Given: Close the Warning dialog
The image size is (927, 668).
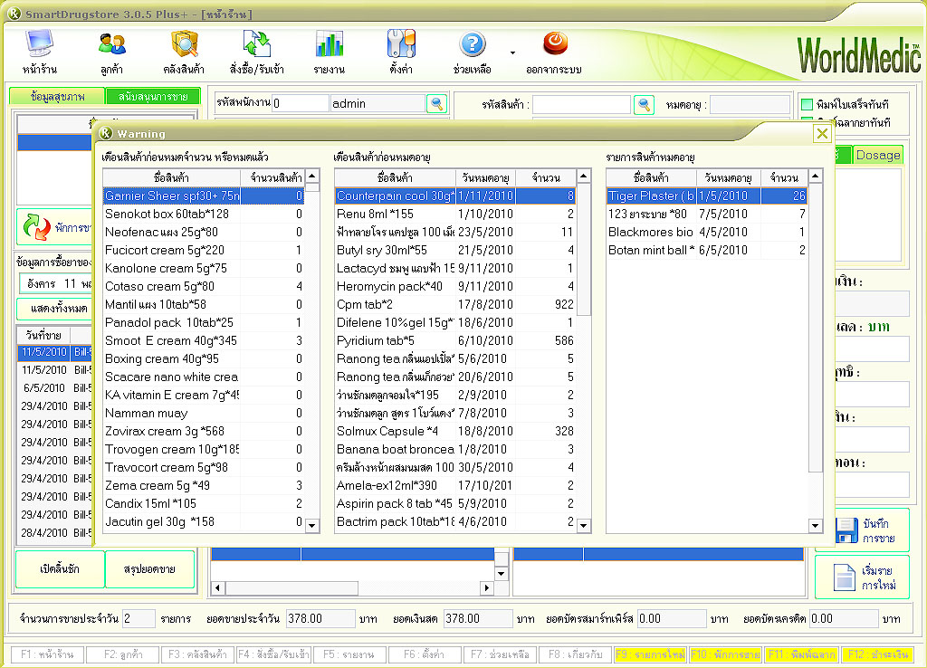Looking at the screenshot, I should pyautogui.click(x=822, y=134).
